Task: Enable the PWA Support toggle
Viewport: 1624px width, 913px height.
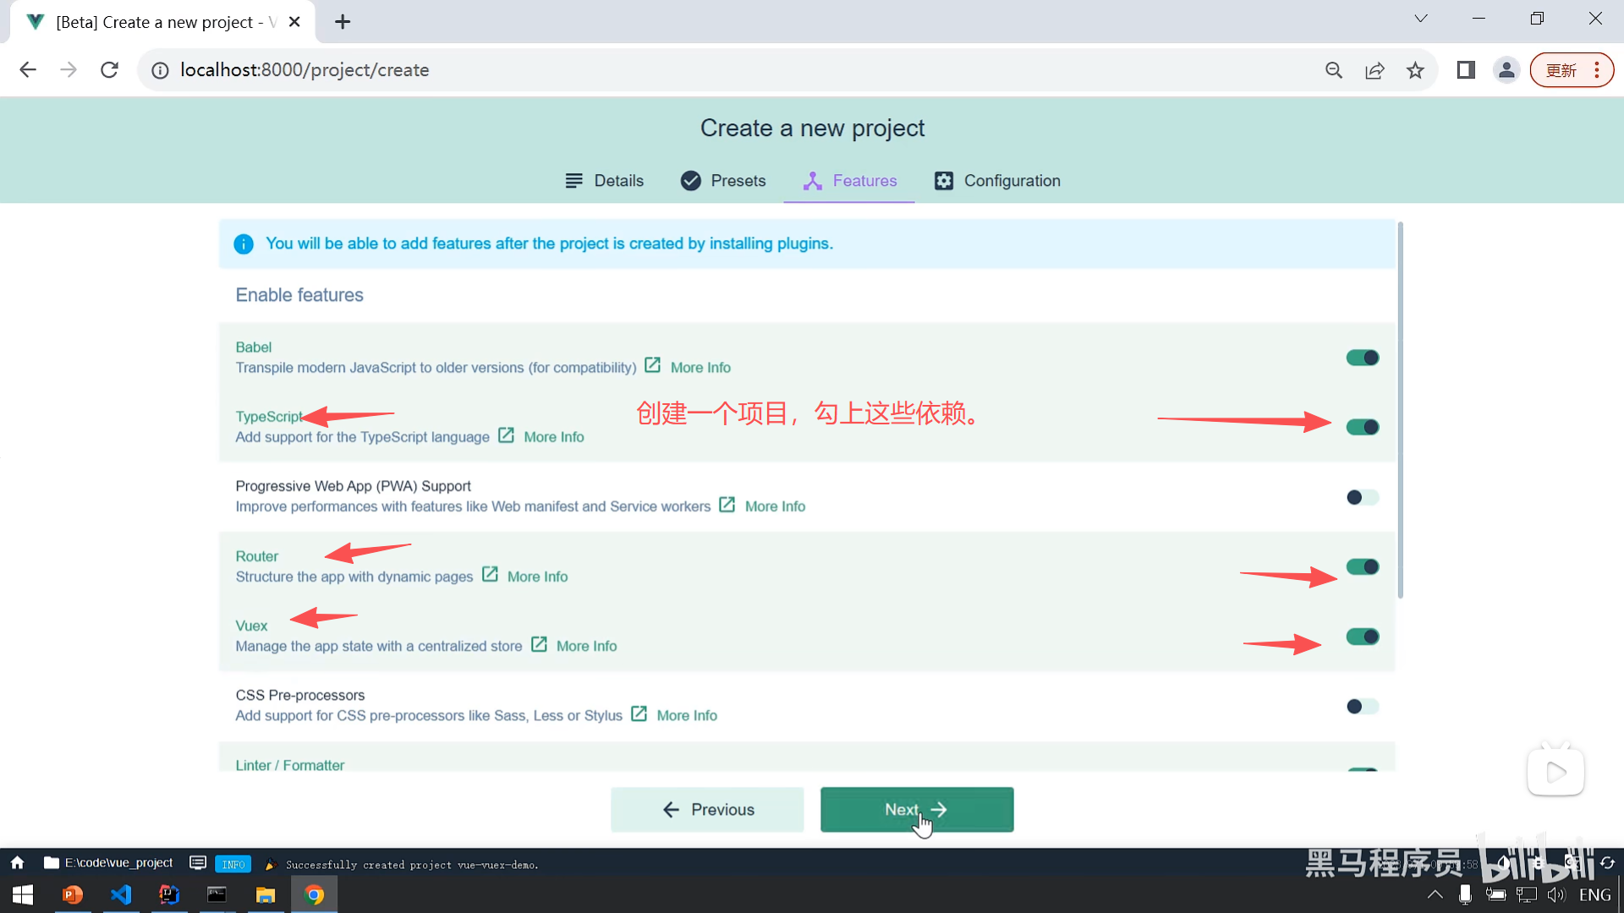Action: [x=1362, y=497]
